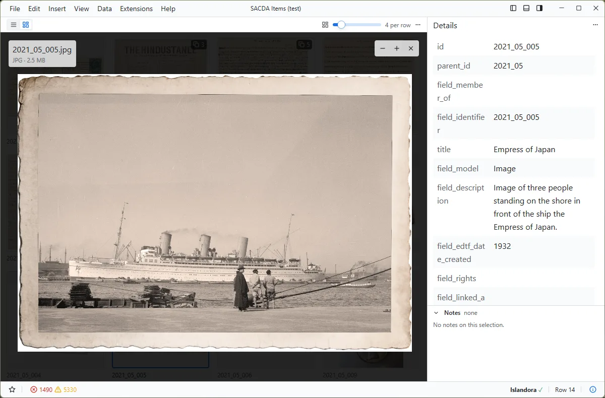Screen dimensions: 605x398
Task: Switch to list view
Action: (x=14, y=25)
